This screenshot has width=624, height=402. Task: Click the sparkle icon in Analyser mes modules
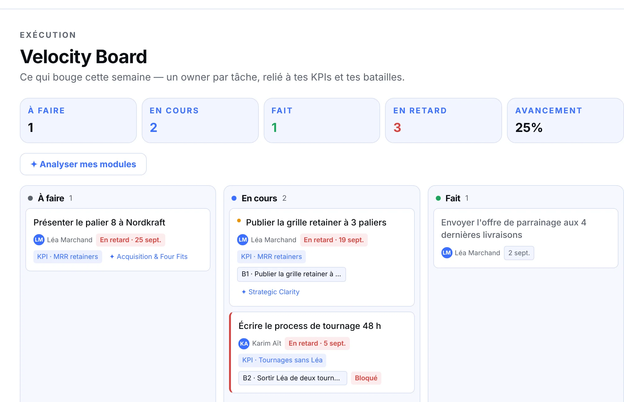tap(34, 164)
